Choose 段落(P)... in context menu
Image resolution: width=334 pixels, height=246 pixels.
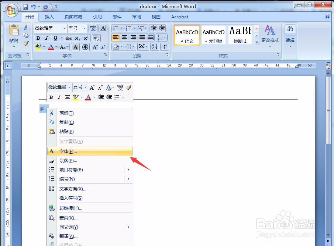90,161
